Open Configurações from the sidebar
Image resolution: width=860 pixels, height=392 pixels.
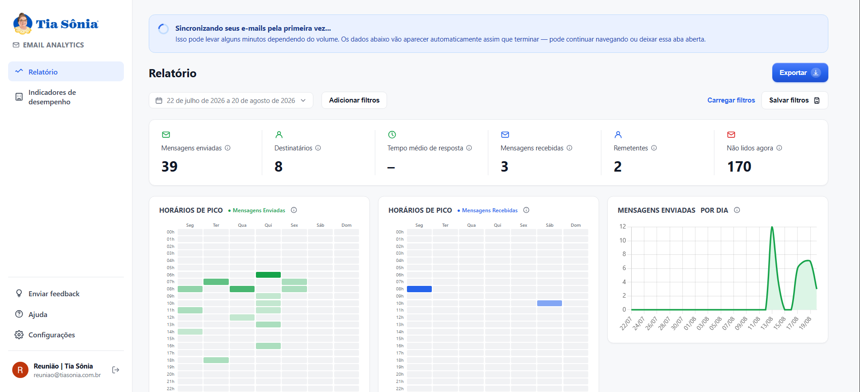(x=66, y=335)
